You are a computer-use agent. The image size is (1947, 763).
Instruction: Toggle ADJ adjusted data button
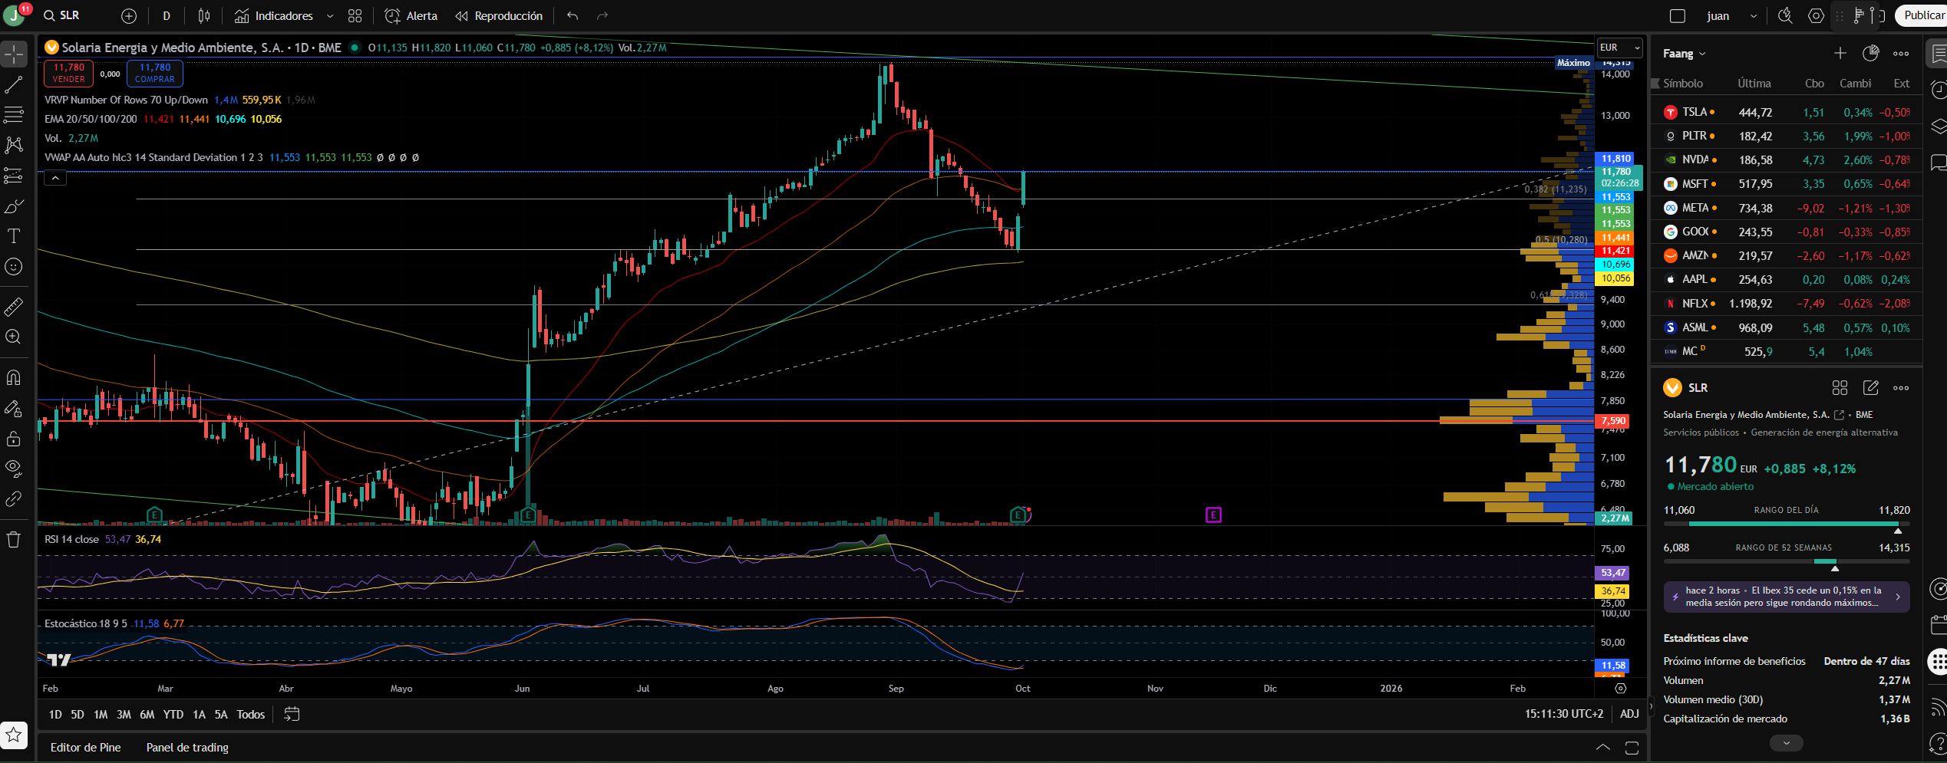(1629, 714)
